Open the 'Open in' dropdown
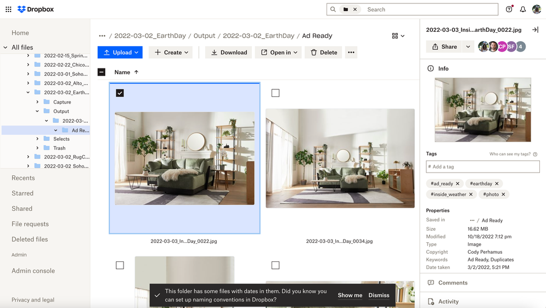 pos(278,53)
